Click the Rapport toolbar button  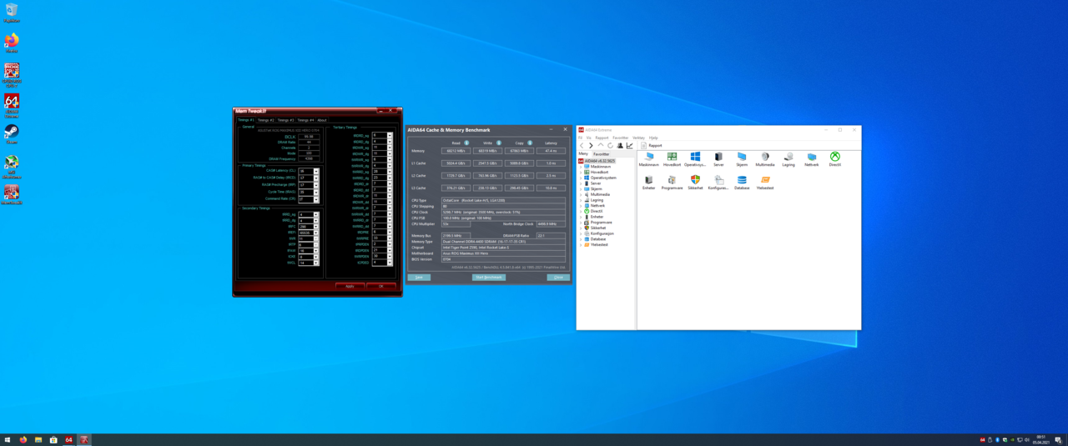coord(652,146)
